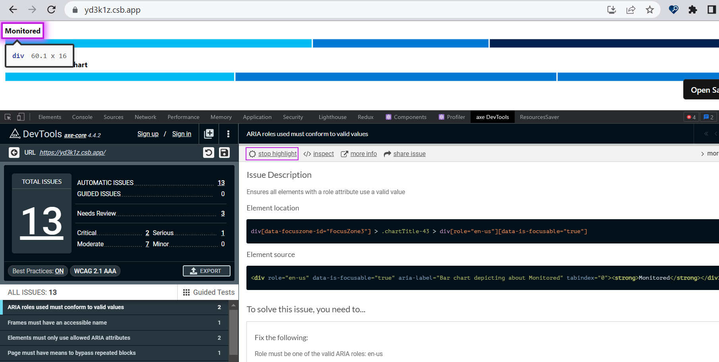
Task: Re-run the scan with refresh icon
Action: (x=209, y=153)
